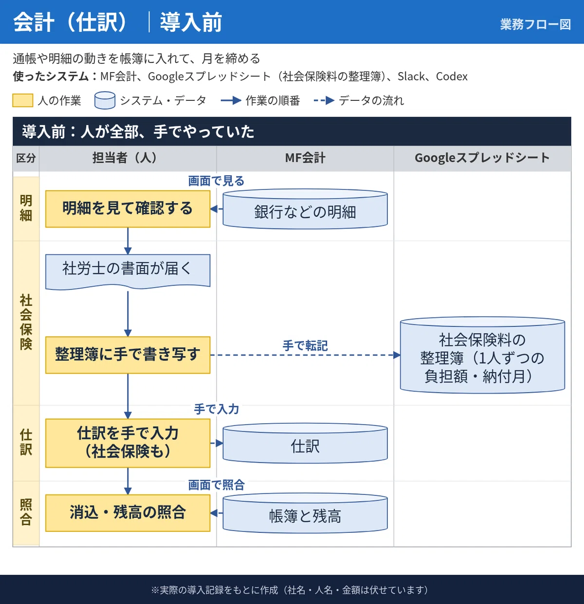Click the データの流れ legend label

click(371, 101)
